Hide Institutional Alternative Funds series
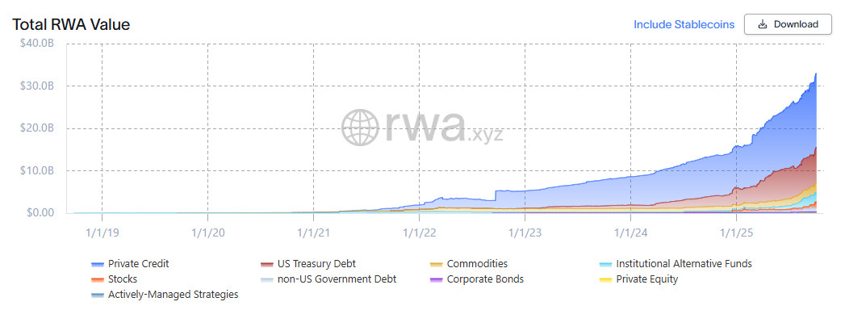This screenshot has width=845, height=331. [x=684, y=264]
